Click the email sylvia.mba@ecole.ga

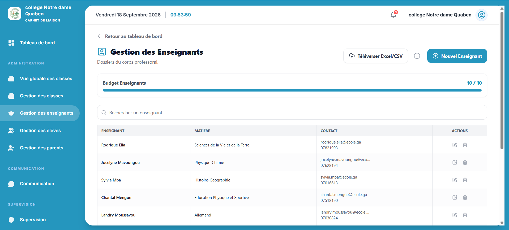click(x=339, y=177)
